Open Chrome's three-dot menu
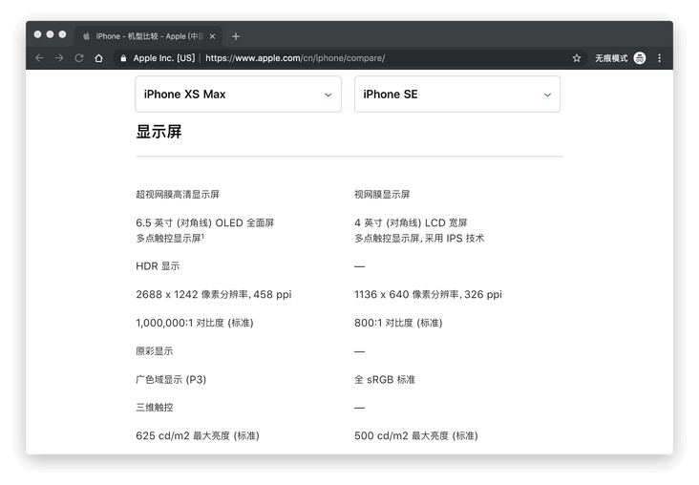 659,58
